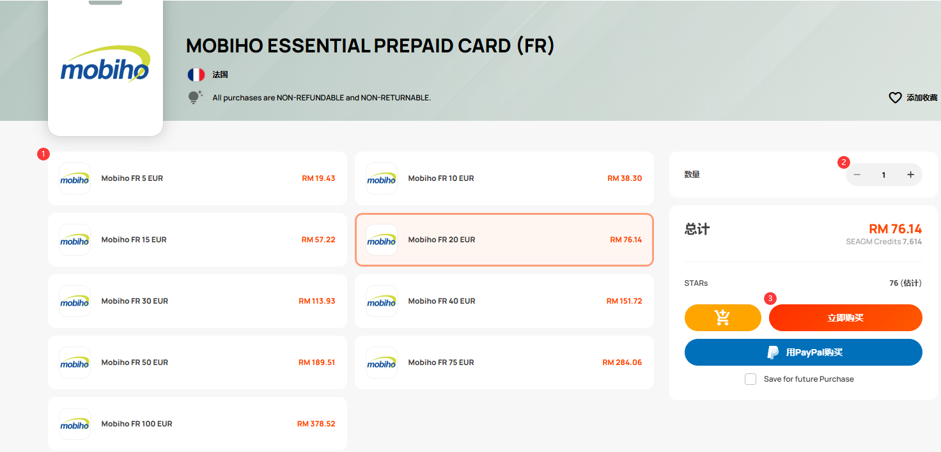Click the France flag icon
The image size is (941, 452).
[x=196, y=75]
